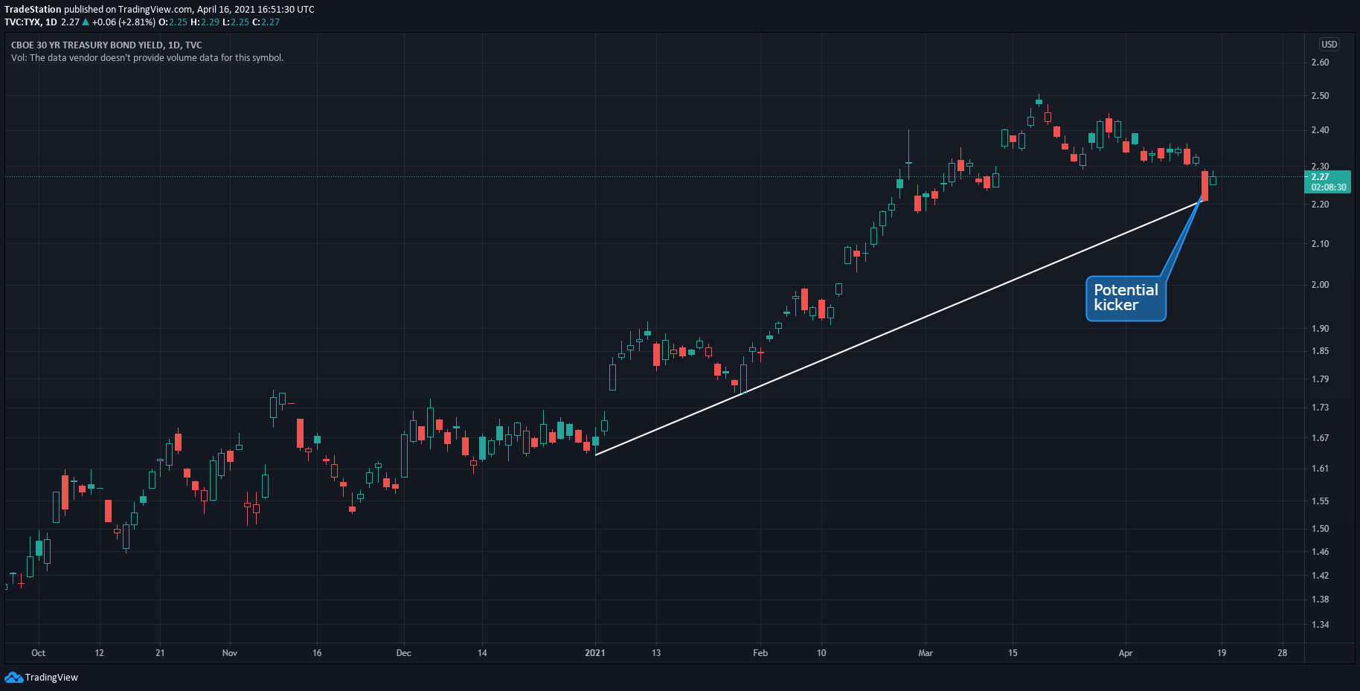Click the 2.40 price axis label

[x=1320, y=130]
